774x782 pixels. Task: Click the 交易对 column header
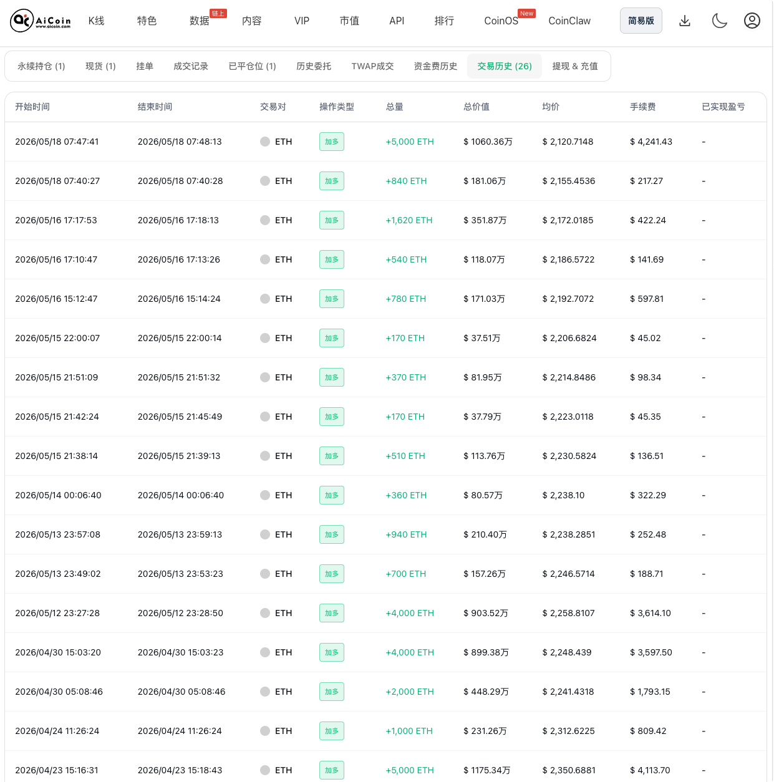pyautogui.click(x=273, y=107)
